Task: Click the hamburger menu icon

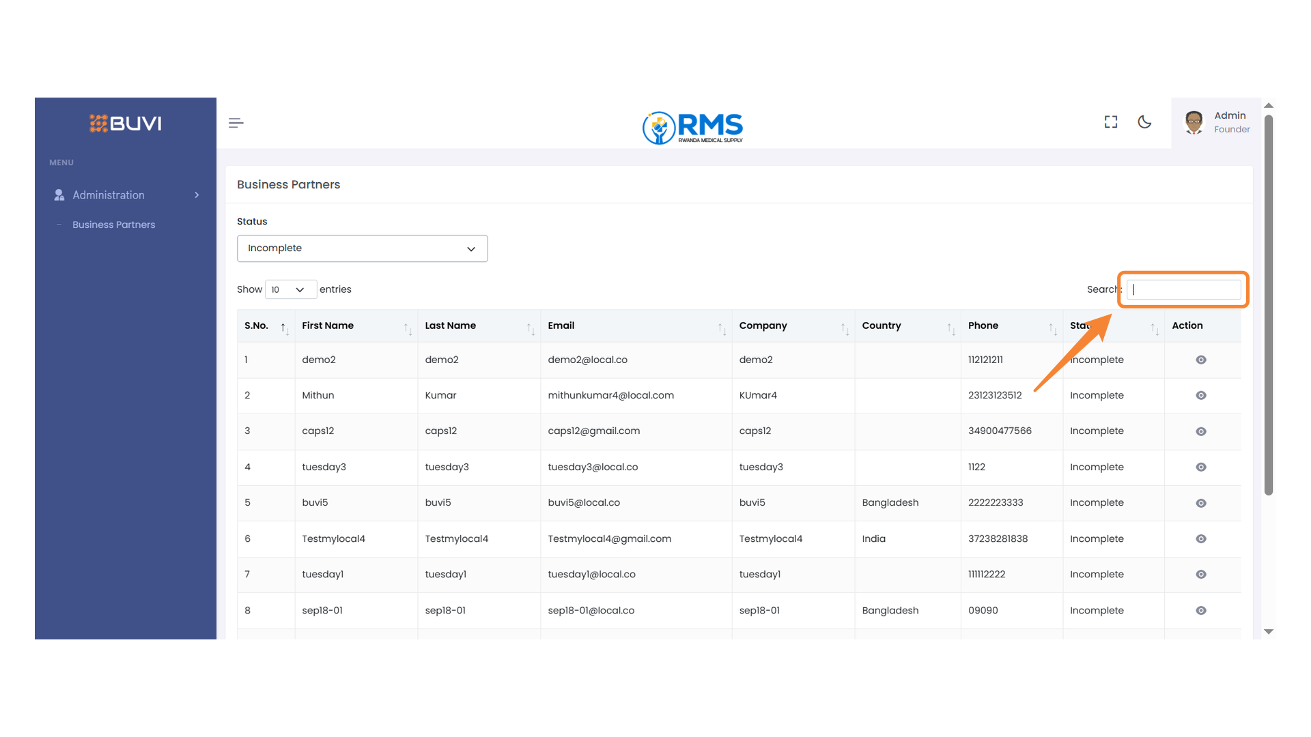Action: pos(236,123)
